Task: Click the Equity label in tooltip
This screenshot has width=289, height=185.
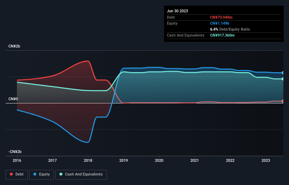Action: (172, 23)
